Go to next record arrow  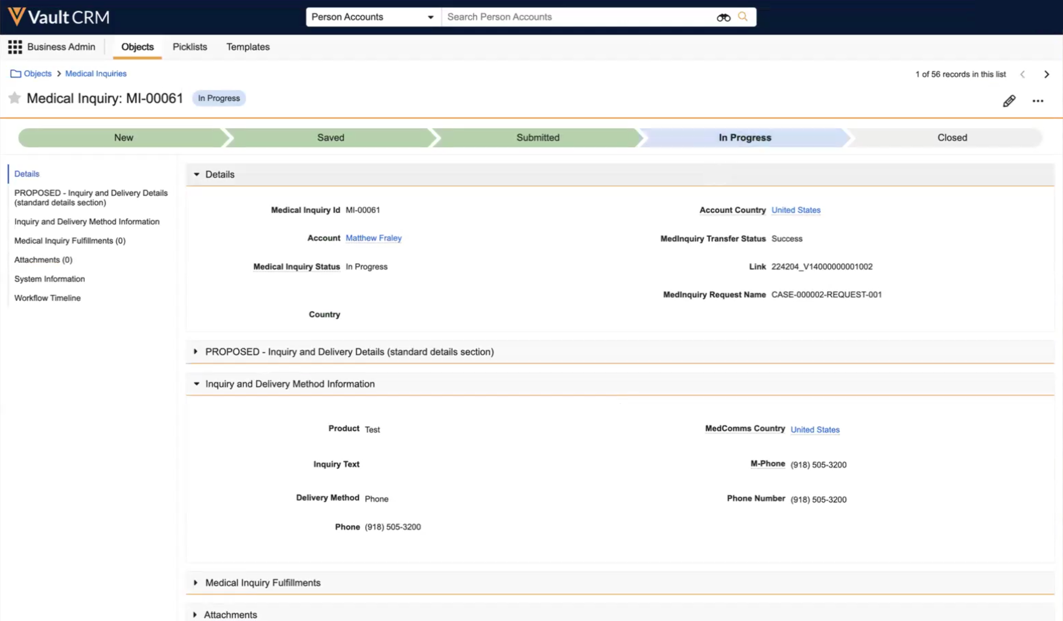pos(1046,74)
